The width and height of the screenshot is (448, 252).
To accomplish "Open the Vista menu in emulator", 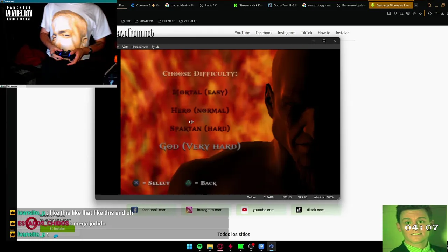I will tap(125, 47).
